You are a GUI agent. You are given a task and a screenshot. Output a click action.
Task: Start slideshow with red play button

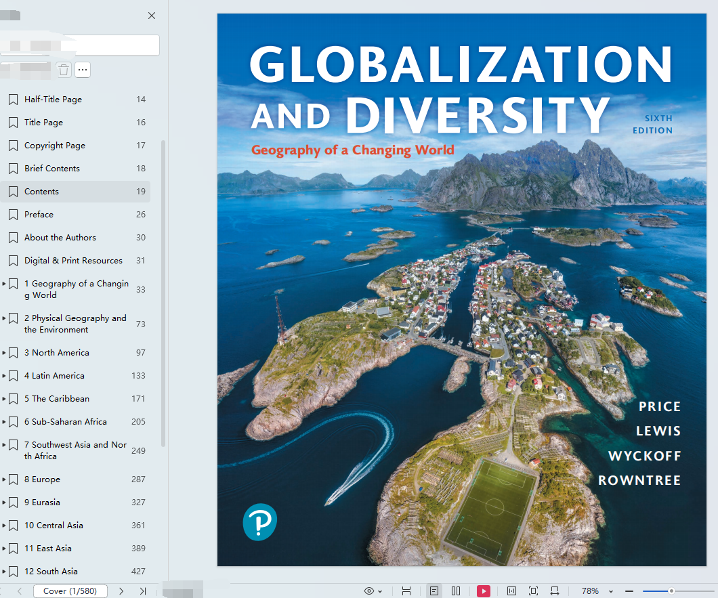pos(484,591)
